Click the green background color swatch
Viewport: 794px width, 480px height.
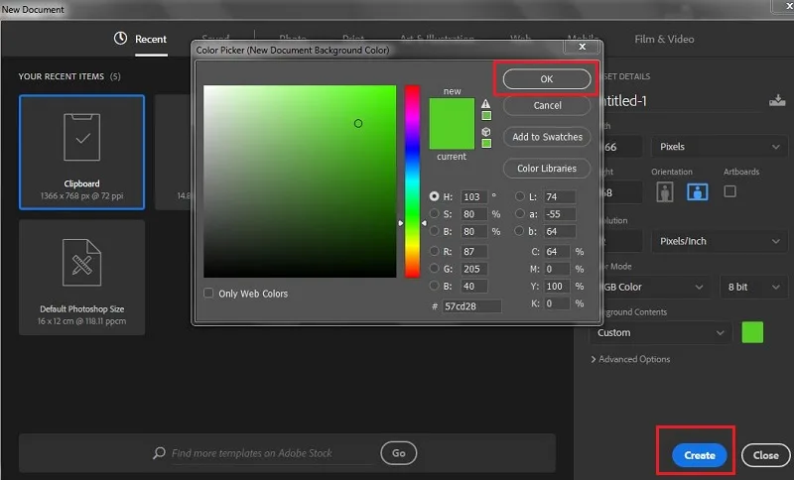pos(752,332)
